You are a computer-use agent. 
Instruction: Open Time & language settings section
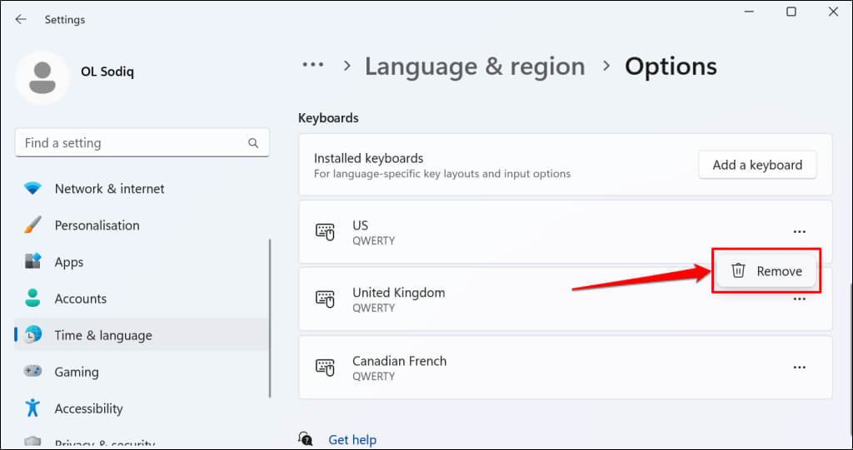click(x=103, y=335)
